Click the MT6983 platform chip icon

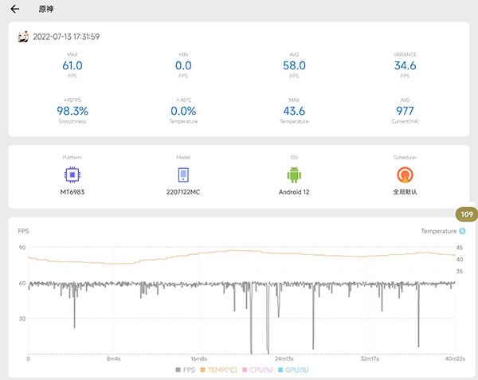click(x=72, y=174)
